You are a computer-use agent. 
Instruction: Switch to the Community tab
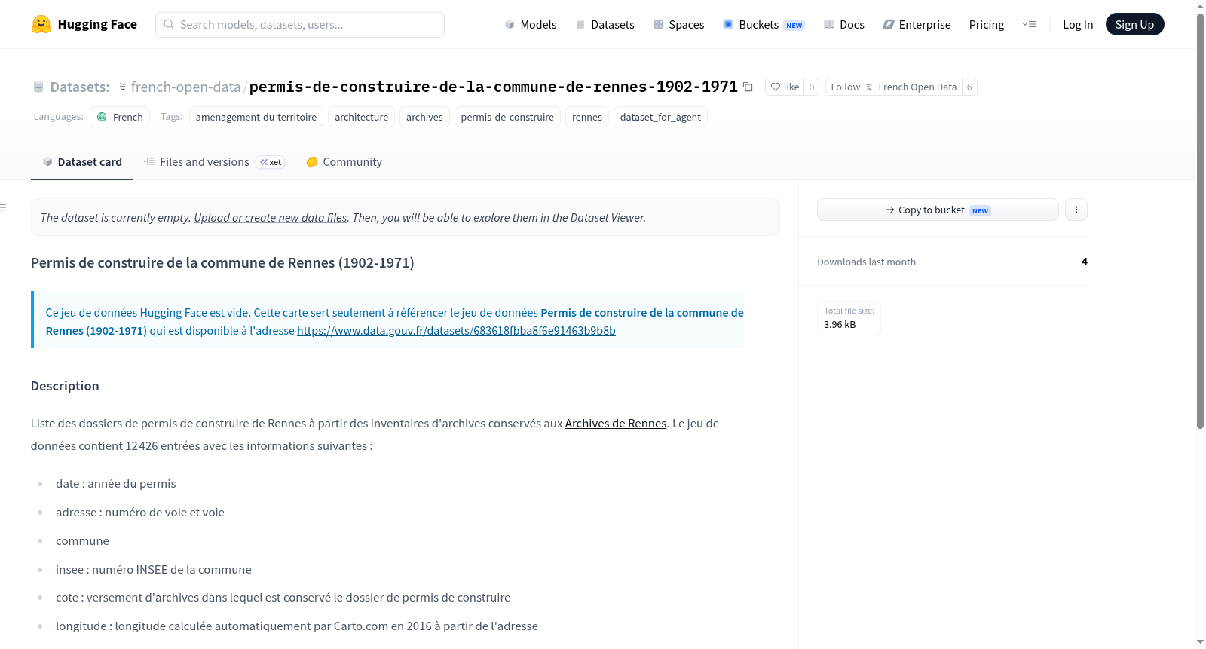[x=344, y=161]
